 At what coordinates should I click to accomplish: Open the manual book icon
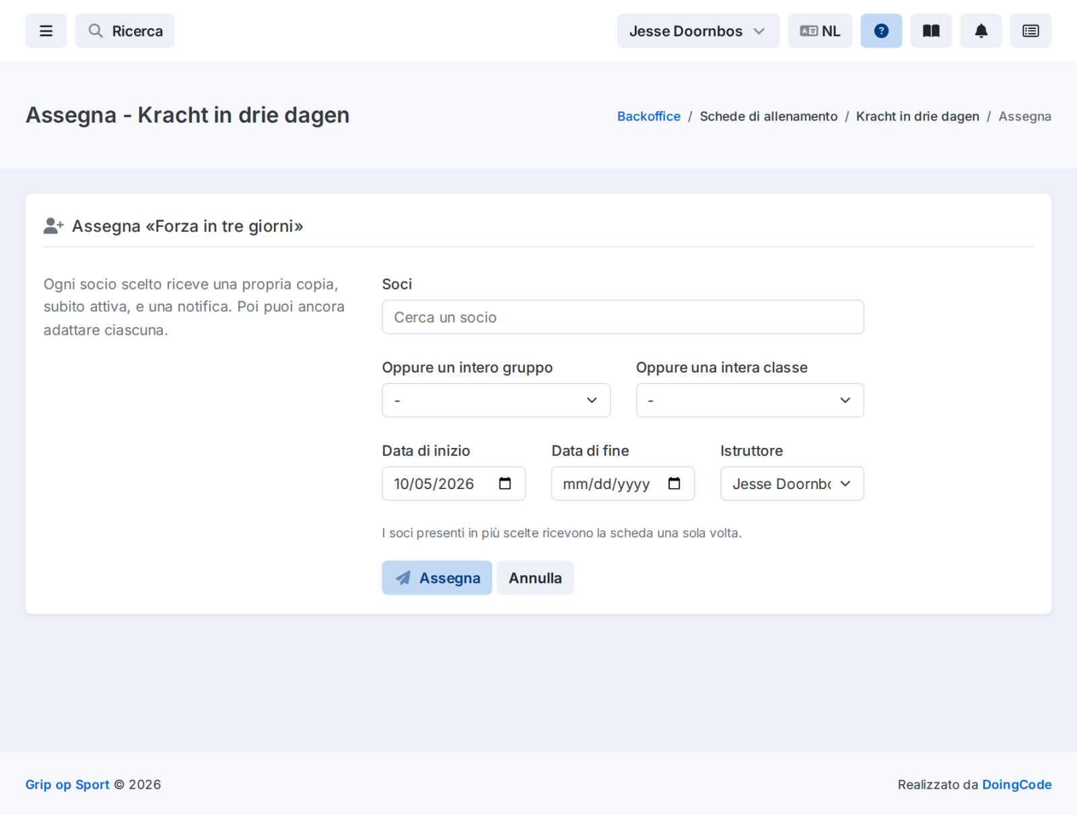pyautogui.click(x=931, y=31)
